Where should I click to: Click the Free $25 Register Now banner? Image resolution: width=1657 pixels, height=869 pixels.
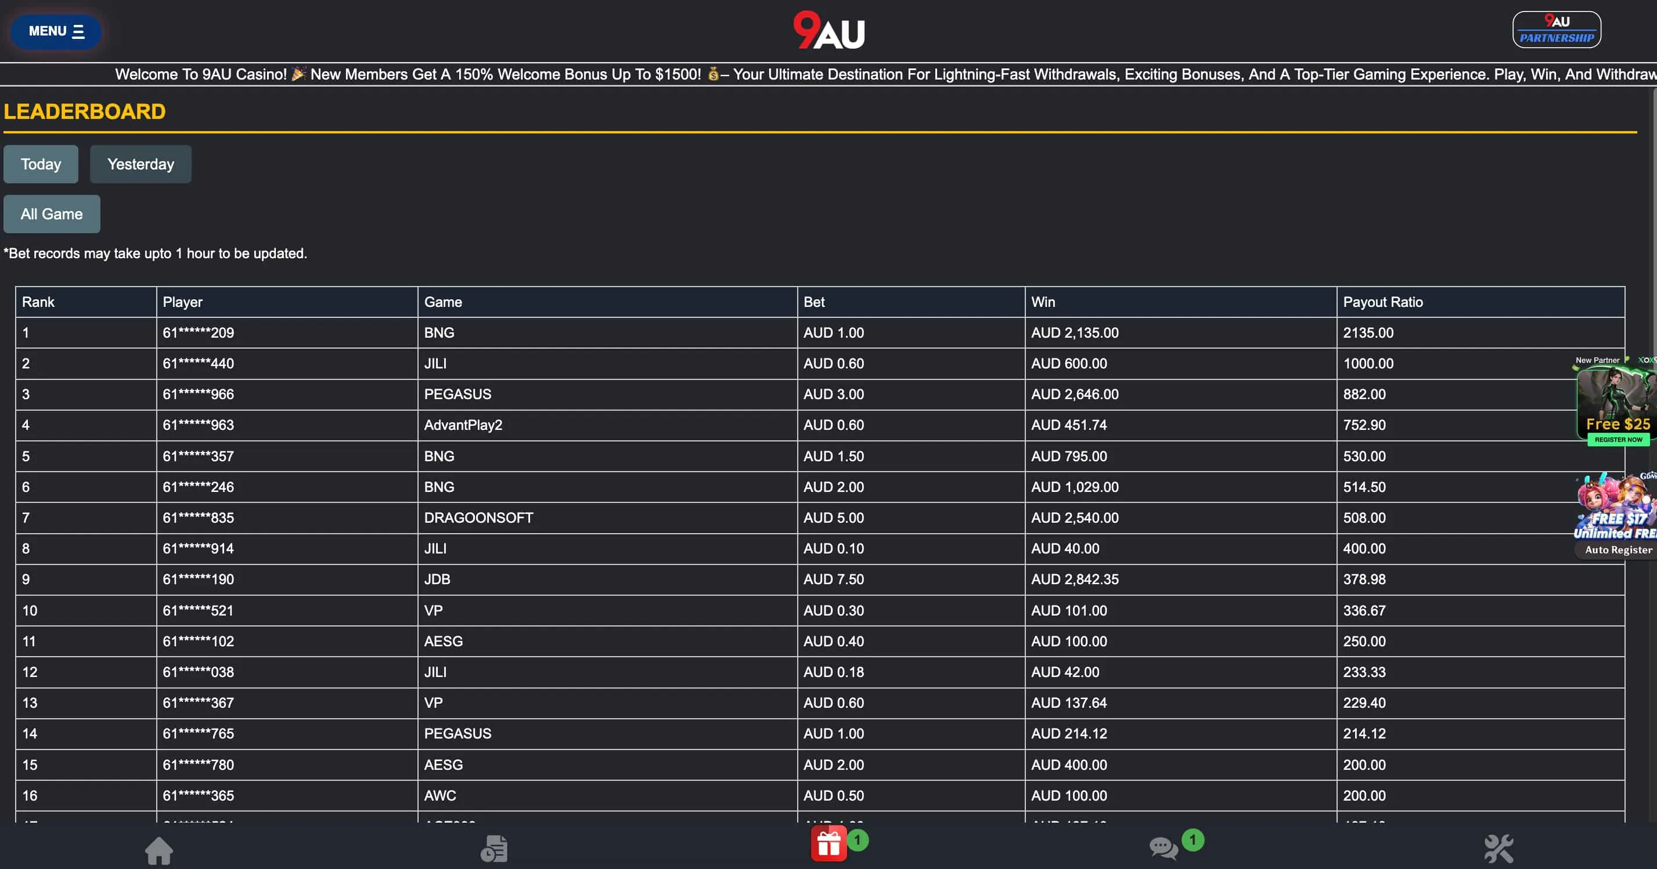pyautogui.click(x=1615, y=400)
